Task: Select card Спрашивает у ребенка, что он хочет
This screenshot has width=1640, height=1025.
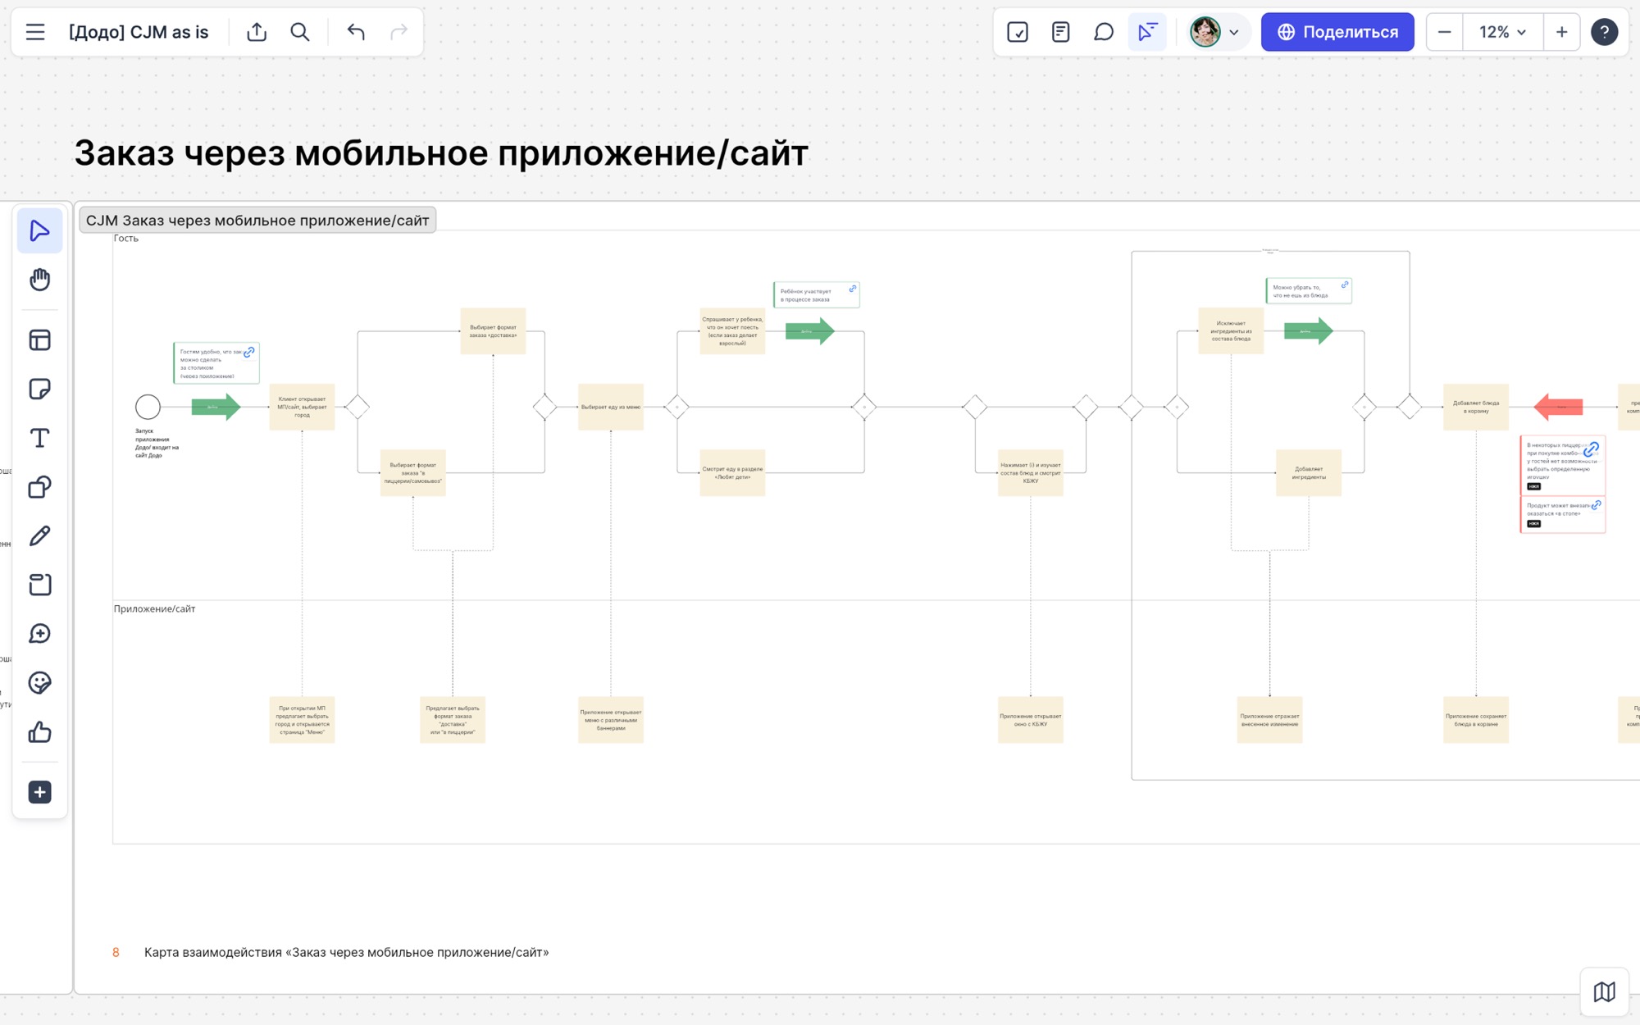Action: tap(732, 331)
